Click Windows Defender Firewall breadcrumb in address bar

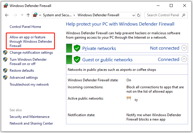98,15
